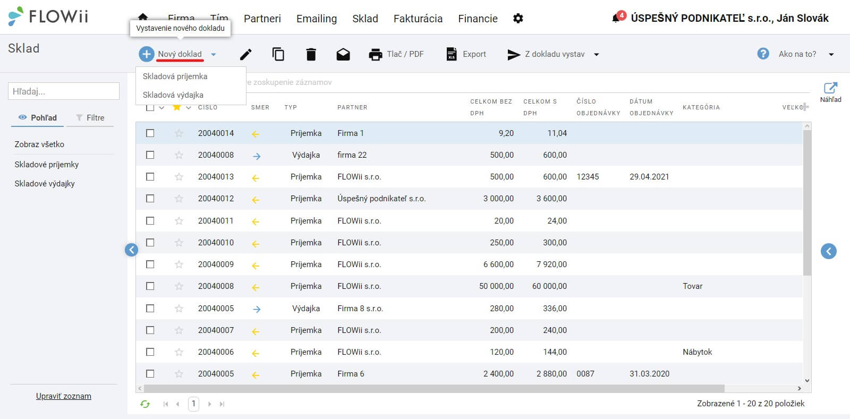Screen dimensions: 850x419
Task: Tick checkbox for row Firma 8 s.r.o.
Action: click(150, 309)
